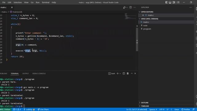Switch to the Debug Console tab

click(39, 73)
